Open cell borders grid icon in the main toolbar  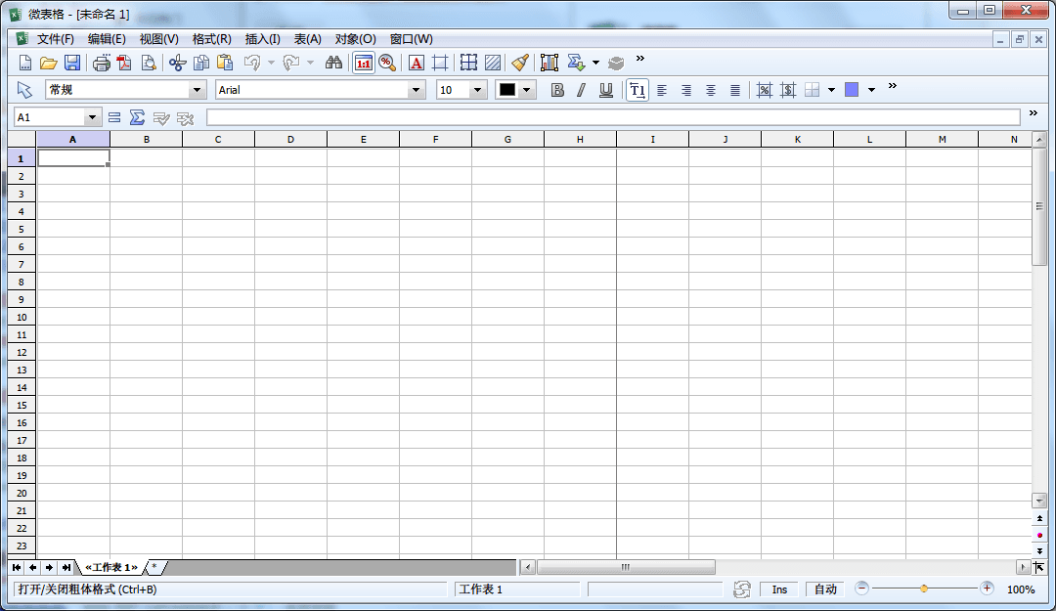[468, 64]
